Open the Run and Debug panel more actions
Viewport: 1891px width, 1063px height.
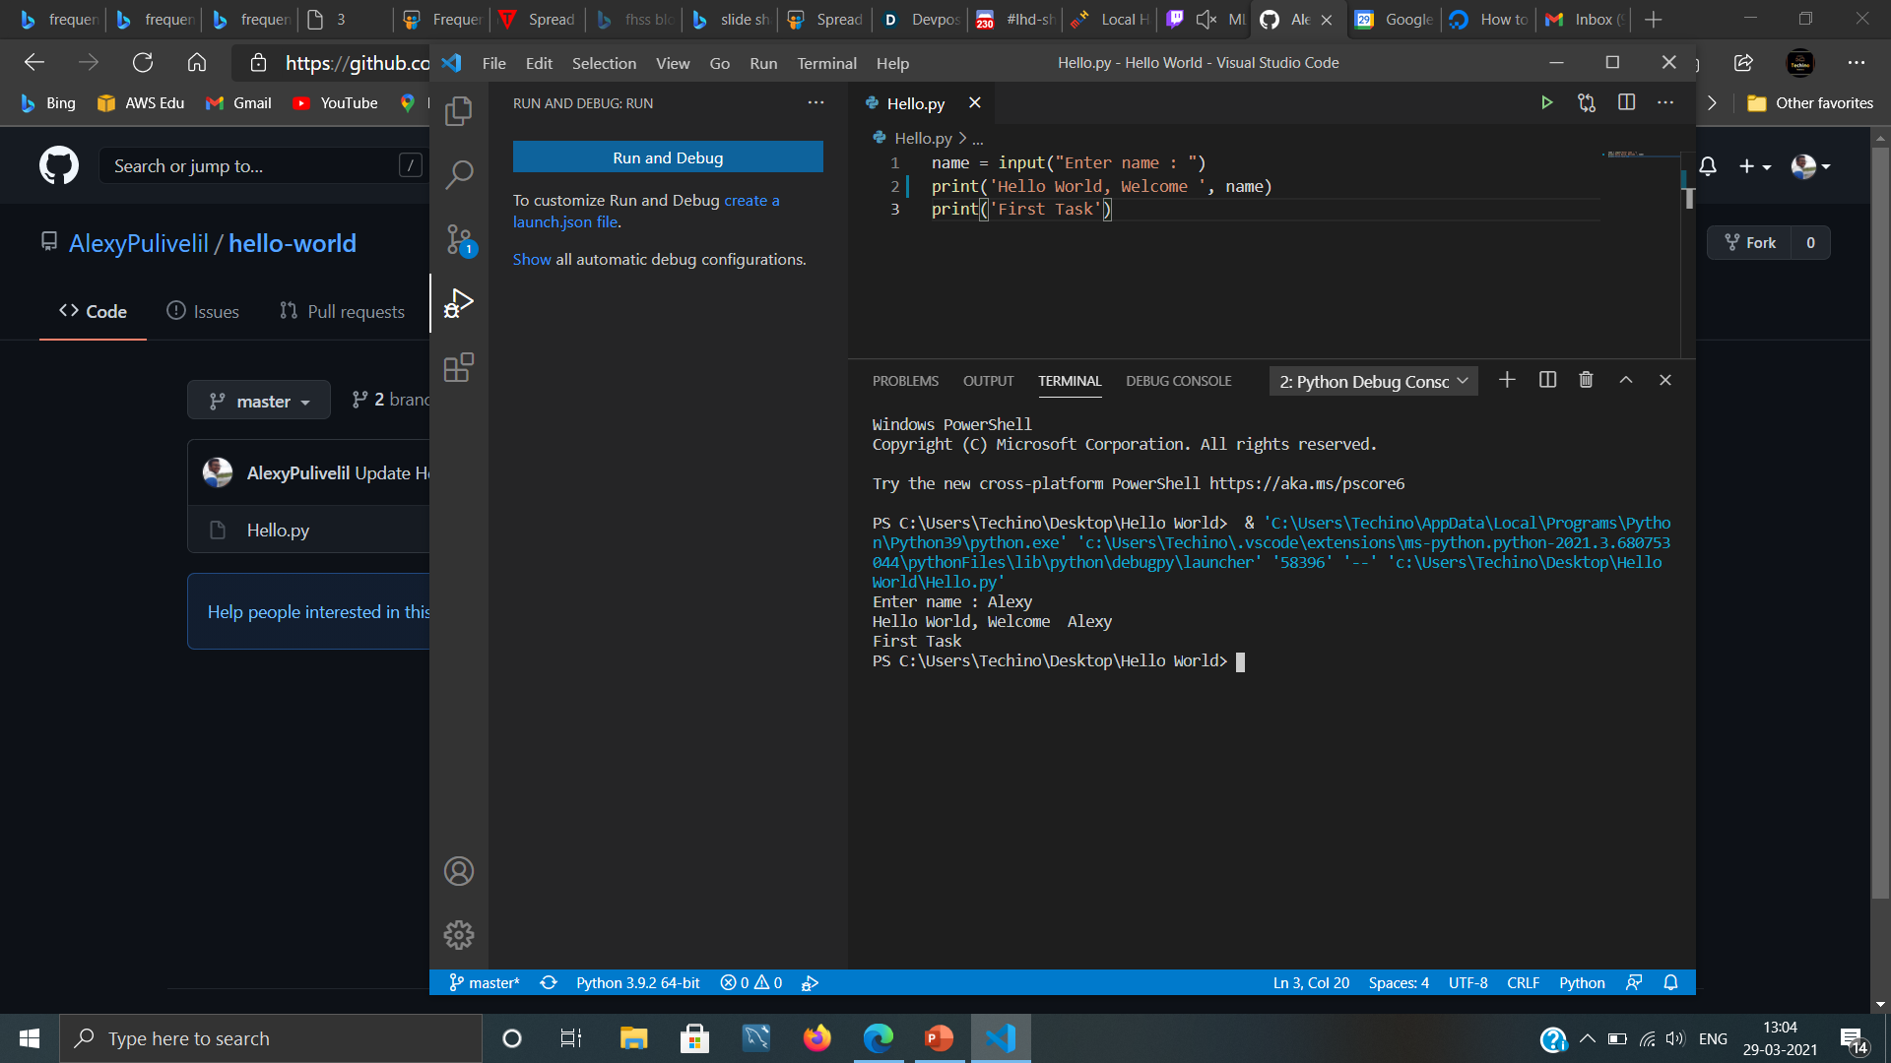pos(815,102)
